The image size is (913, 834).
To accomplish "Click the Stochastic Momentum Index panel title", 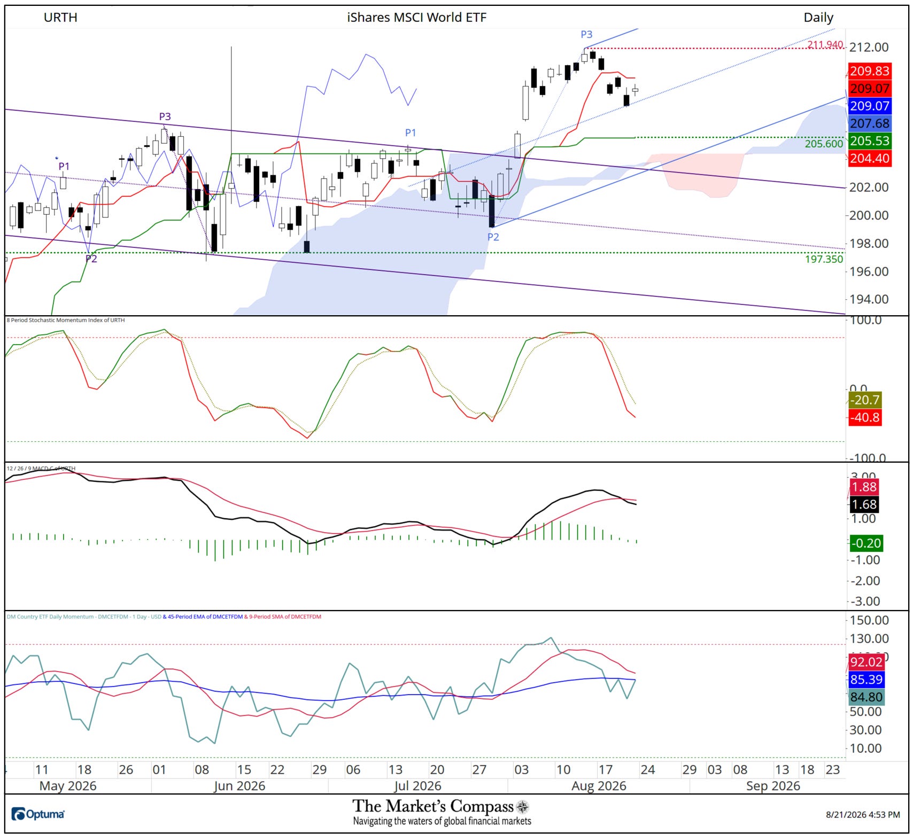I will point(66,320).
